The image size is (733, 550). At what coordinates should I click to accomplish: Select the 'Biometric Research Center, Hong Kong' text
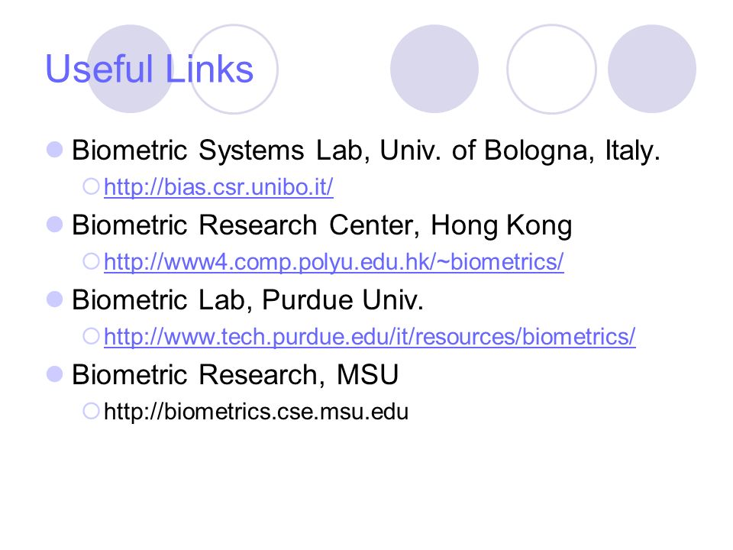[x=321, y=225]
